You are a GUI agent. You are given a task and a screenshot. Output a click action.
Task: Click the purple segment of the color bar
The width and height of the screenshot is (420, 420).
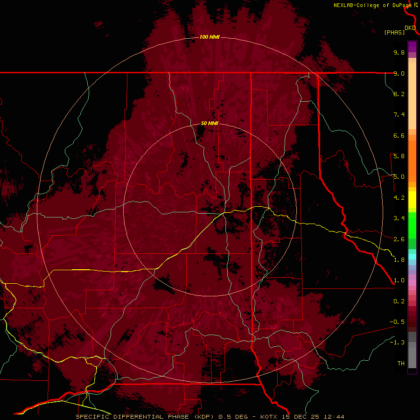[x=412, y=47]
